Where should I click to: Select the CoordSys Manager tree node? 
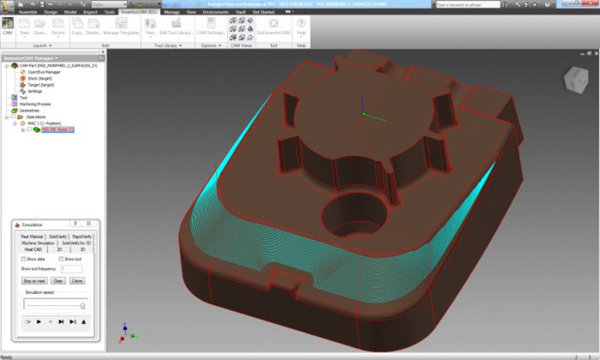click(43, 72)
